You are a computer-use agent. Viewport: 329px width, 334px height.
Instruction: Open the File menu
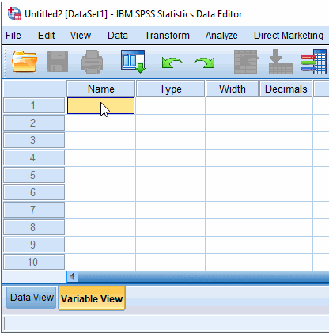(x=13, y=36)
